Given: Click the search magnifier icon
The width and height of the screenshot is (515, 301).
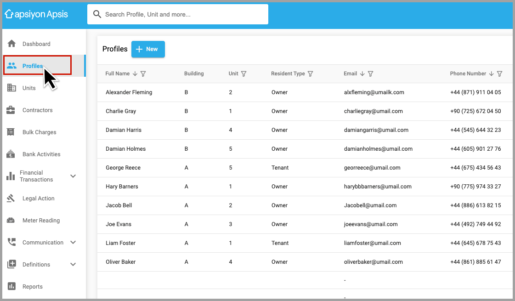Looking at the screenshot, I should tap(97, 14).
